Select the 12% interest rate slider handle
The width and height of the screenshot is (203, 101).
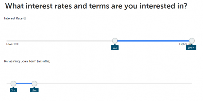pos(115,41)
